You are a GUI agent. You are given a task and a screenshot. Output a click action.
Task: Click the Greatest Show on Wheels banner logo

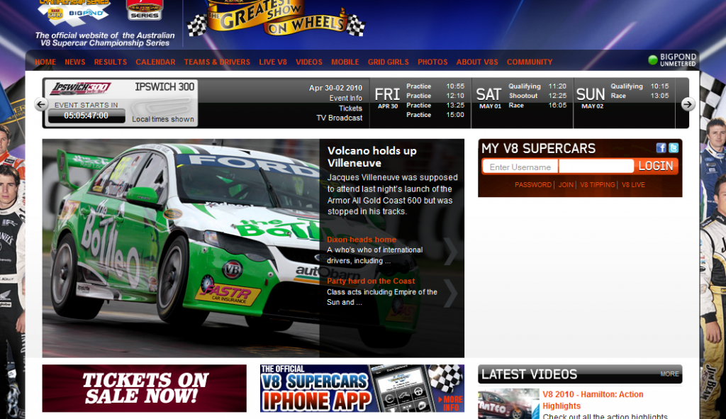click(277, 18)
